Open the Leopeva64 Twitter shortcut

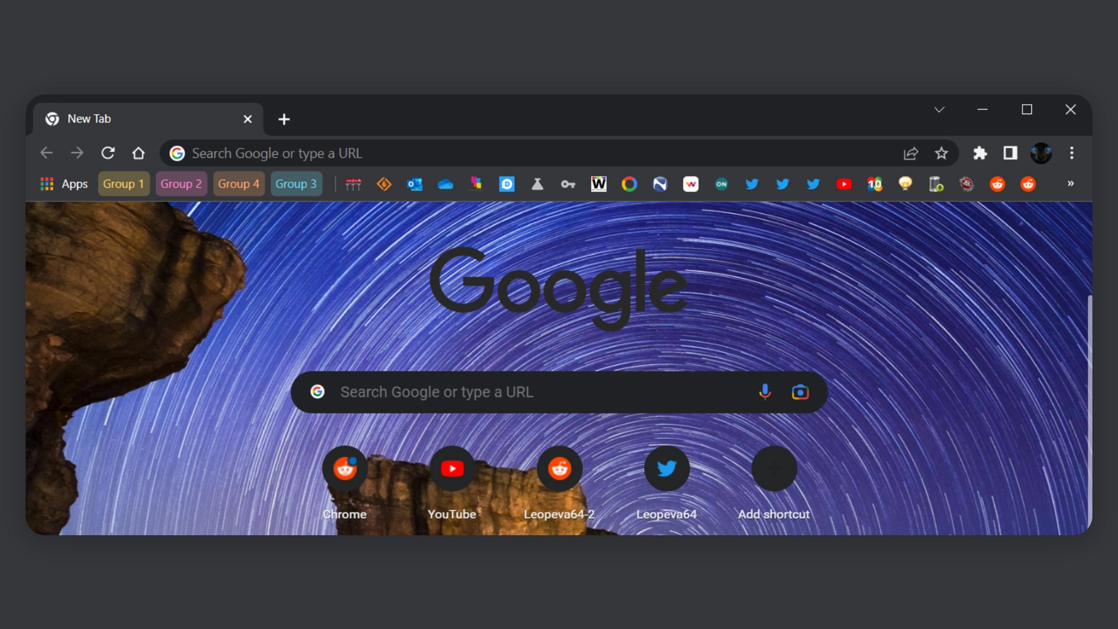(667, 469)
